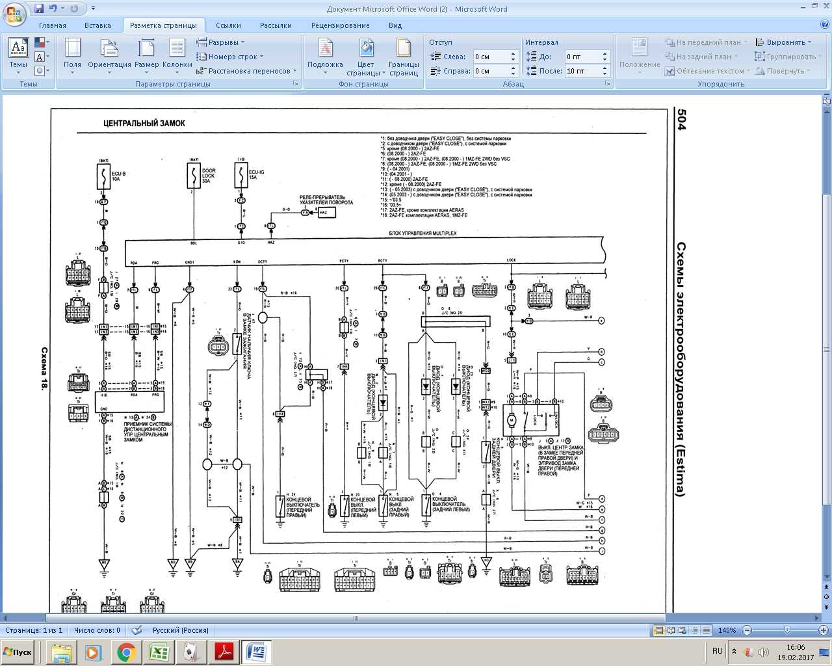The width and height of the screenshot is (832, 666).
Task: Switch to the Рецензирование ribbon tab
Action: pyautogui.click(x=340, y=25)
